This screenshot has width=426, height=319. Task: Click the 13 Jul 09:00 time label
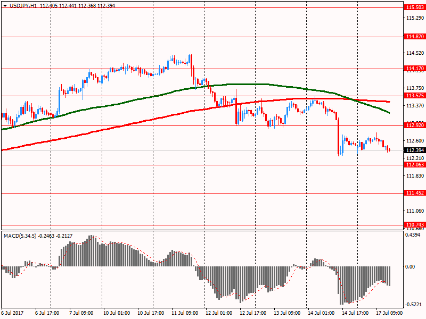(287, 313)
